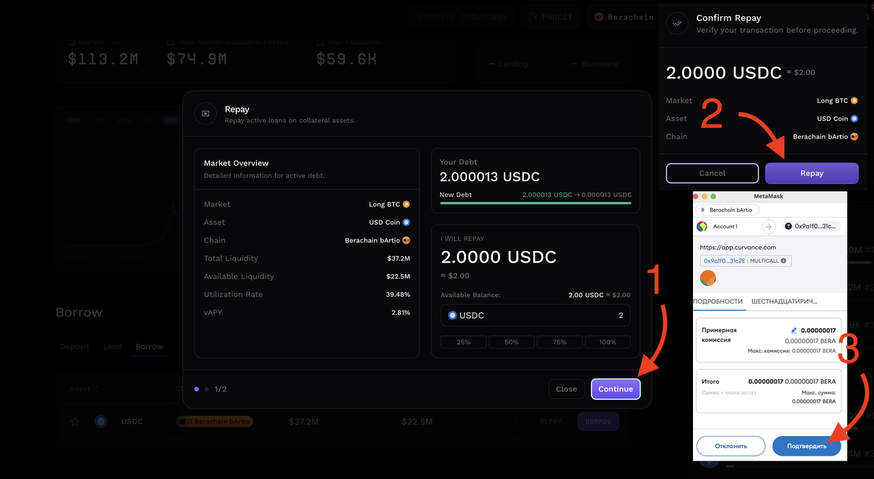Screen dimensions: 874x479
Task: Select the 100% repay amount
Action: (608, 342)
